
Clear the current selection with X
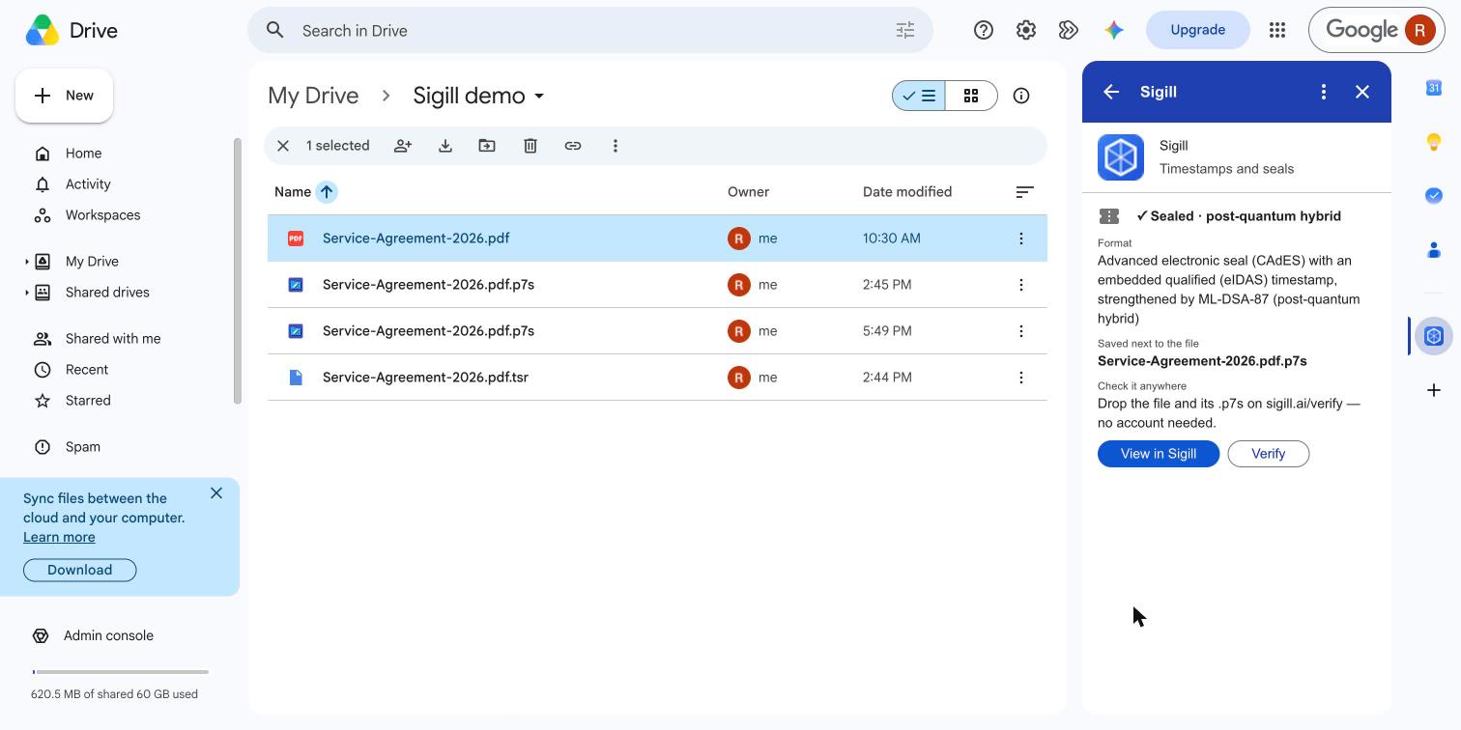point(283,146)
